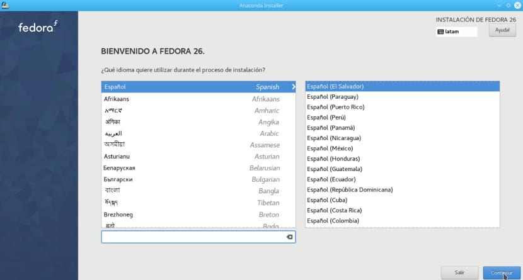Click the Salir button to quit
Screen dimensions: 523x280
click(459, 272)
